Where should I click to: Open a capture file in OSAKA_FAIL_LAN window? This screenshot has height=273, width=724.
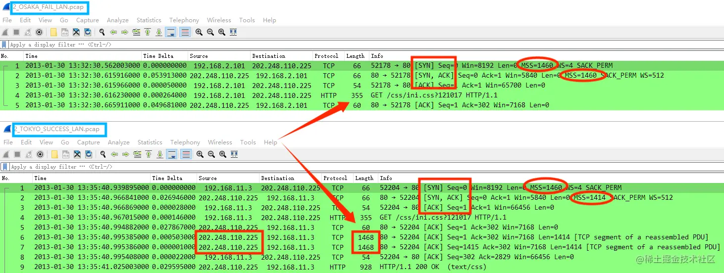click(x=53, y=32)
